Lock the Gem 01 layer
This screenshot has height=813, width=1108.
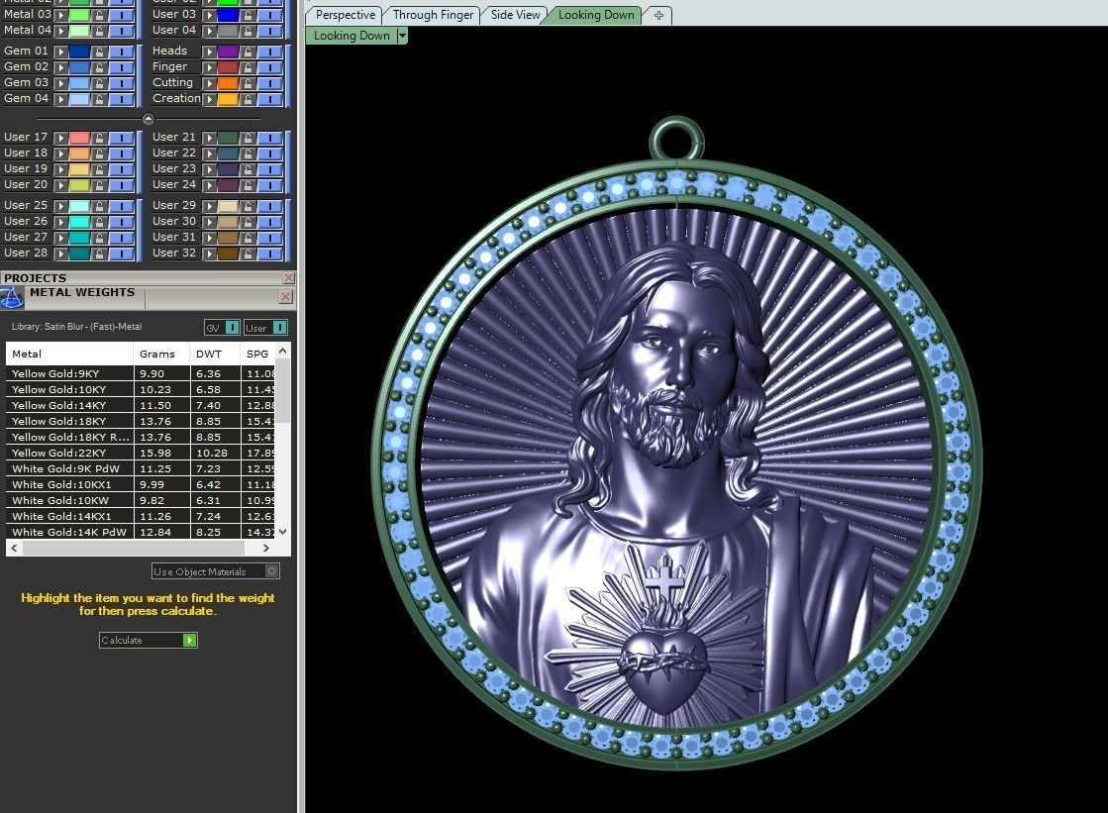coord(100,51)
